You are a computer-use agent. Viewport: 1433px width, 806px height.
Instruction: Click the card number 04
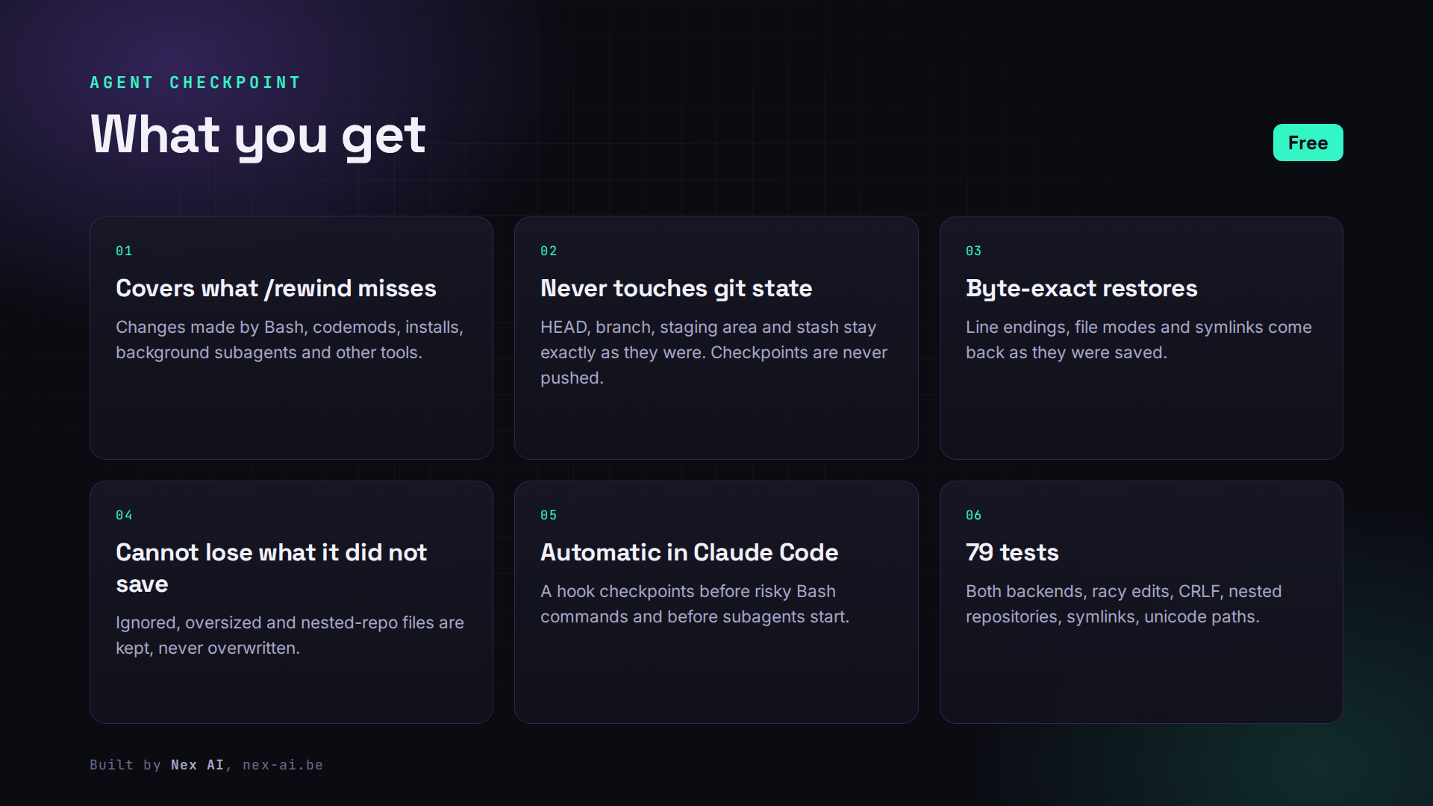pos(124,515)
